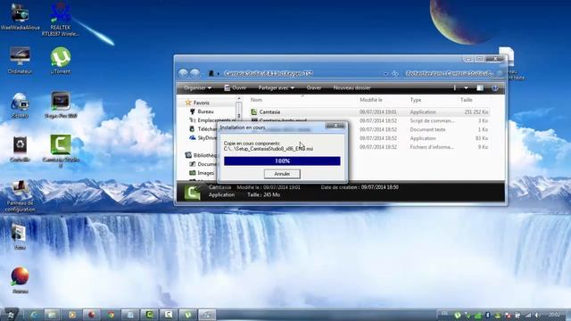The height and width of the screenshot is (321, 571).
Task: Click Annuler to cancel the installation
Action: (282, 174)
